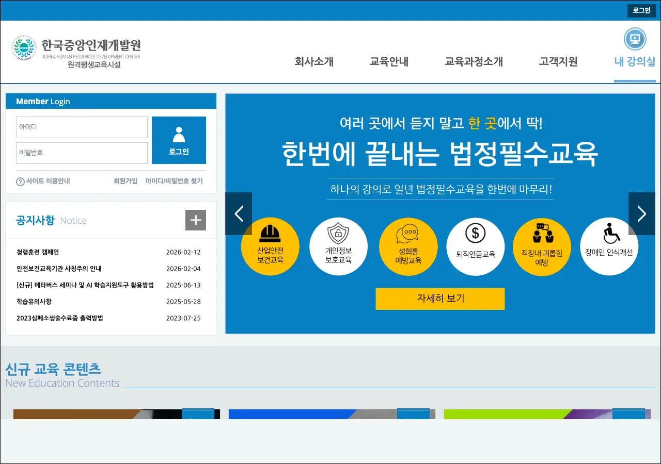
Task: Select the personal information protection shield icon
Action: [338, 234]
